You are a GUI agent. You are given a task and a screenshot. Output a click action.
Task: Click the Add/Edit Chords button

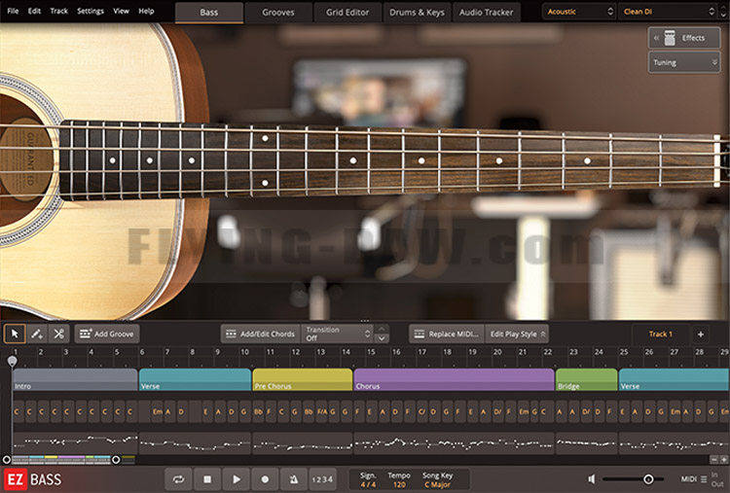tap(260, 334)
